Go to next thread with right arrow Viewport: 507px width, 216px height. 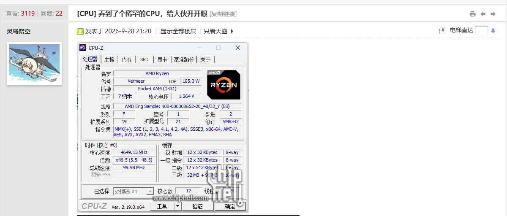[493, 14]
